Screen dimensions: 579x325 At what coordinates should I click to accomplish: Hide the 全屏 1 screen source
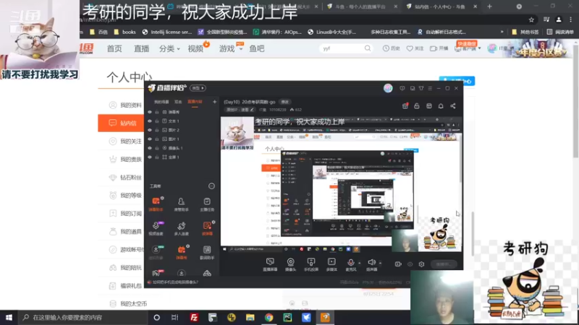150,157
